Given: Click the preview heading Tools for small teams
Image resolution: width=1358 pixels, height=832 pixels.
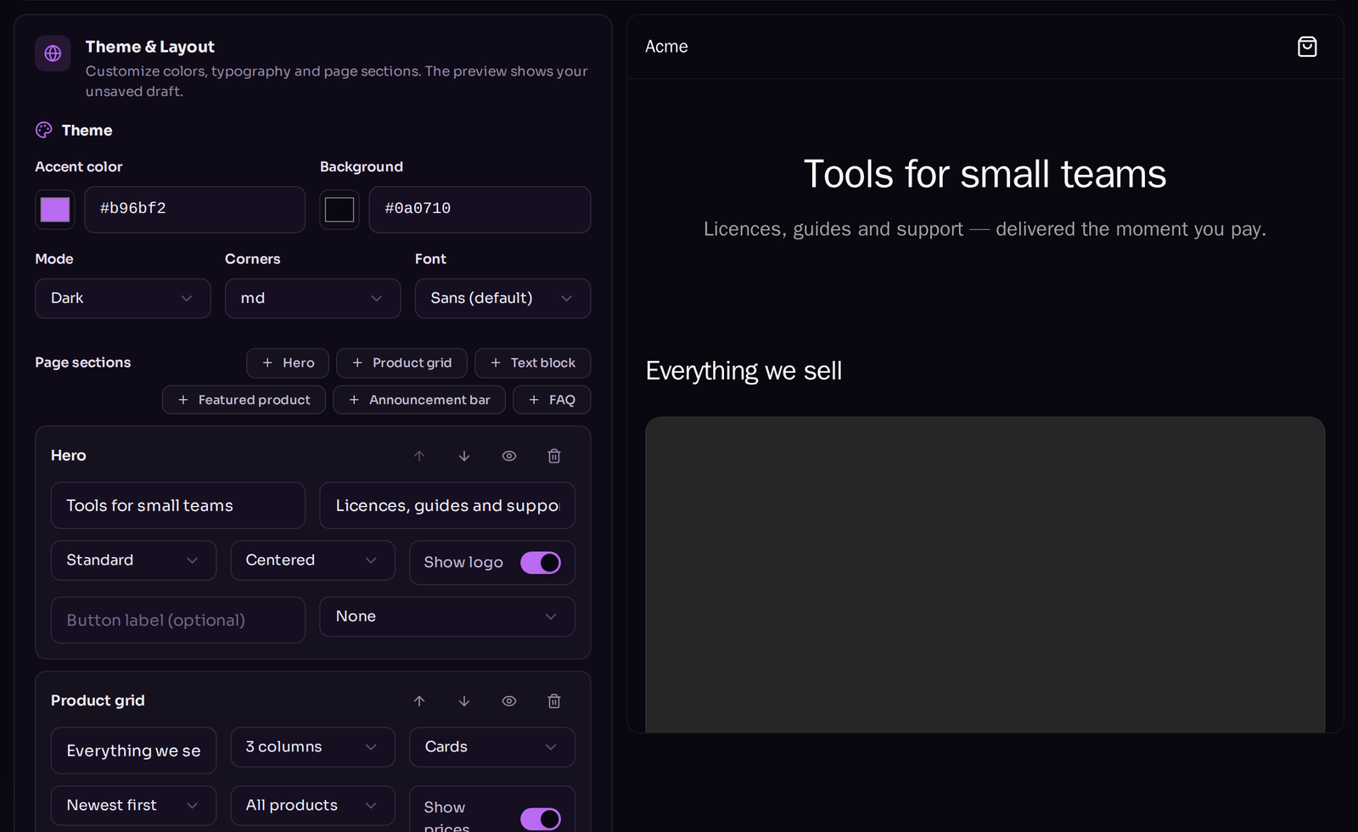Looking at the screenshot, I should [x=985, y=174].
